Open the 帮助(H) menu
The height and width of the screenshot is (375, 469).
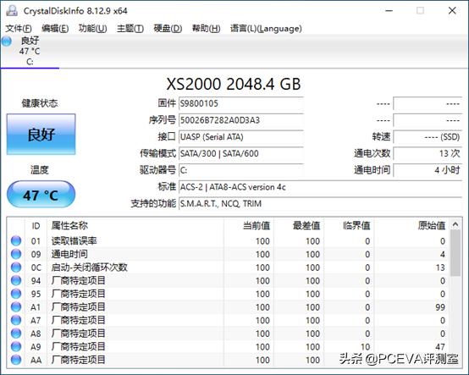tap(206, 29)
